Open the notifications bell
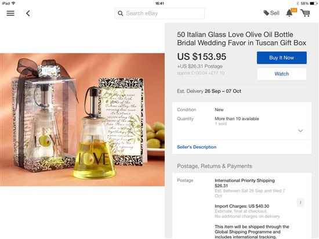The height and width of the screenshot is (239, 319). 289,13
